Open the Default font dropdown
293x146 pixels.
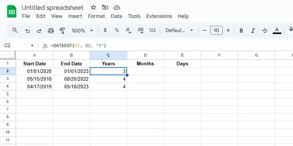(x=179, y=30)
